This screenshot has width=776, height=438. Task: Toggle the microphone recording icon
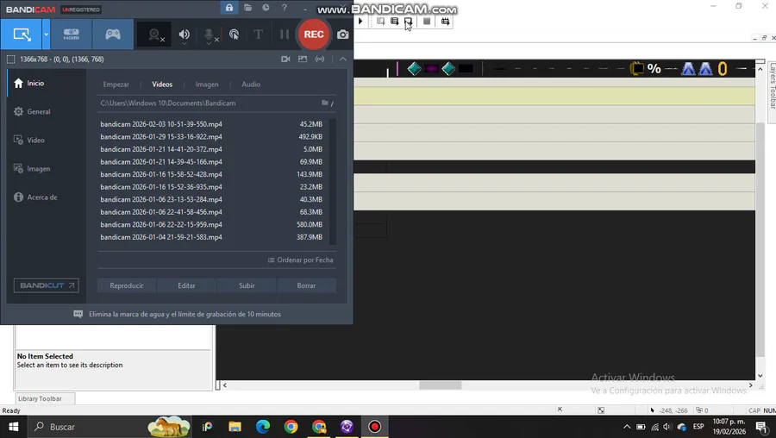click(x=210, y=34)
